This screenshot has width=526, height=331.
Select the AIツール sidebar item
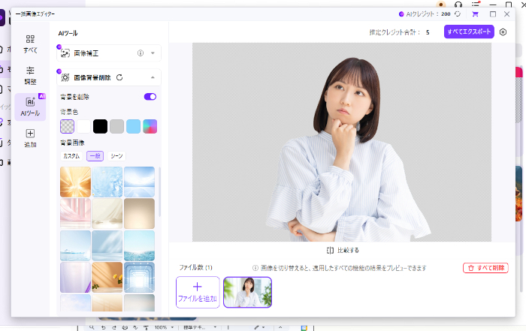[30, 107]
